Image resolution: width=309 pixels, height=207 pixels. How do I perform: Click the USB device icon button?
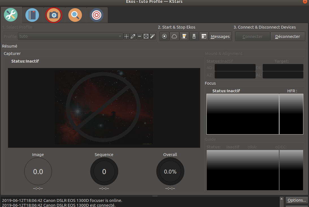[x=194, y=36]
